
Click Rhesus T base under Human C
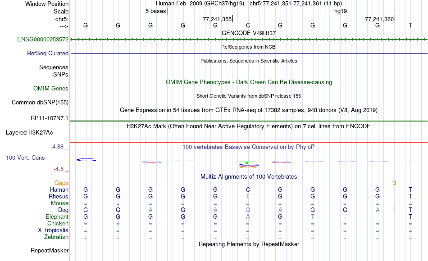point(248,196)
